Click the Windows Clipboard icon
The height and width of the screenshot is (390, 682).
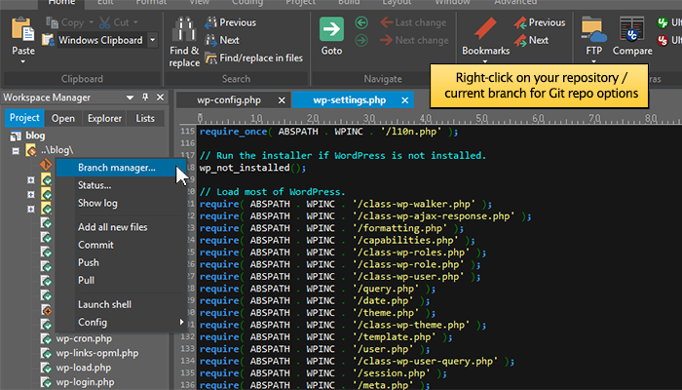(x=48, y=40)
